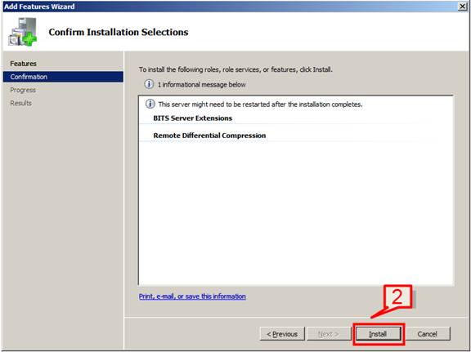Click the Add Features wizard server icon

(23, 32)
